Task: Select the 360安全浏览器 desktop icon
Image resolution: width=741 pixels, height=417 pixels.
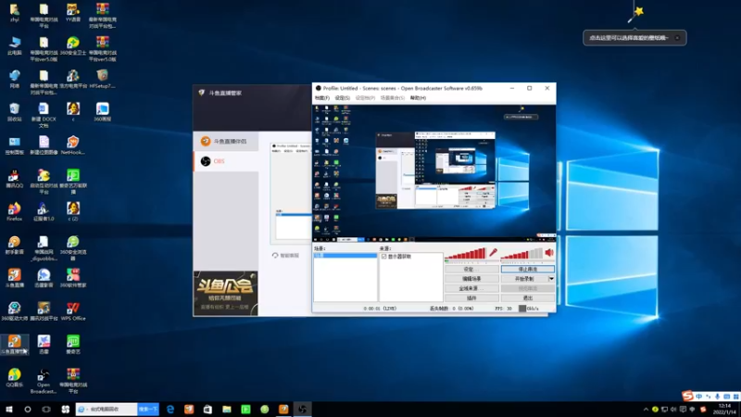Action: pyautogui.click(x=73, y=247)
